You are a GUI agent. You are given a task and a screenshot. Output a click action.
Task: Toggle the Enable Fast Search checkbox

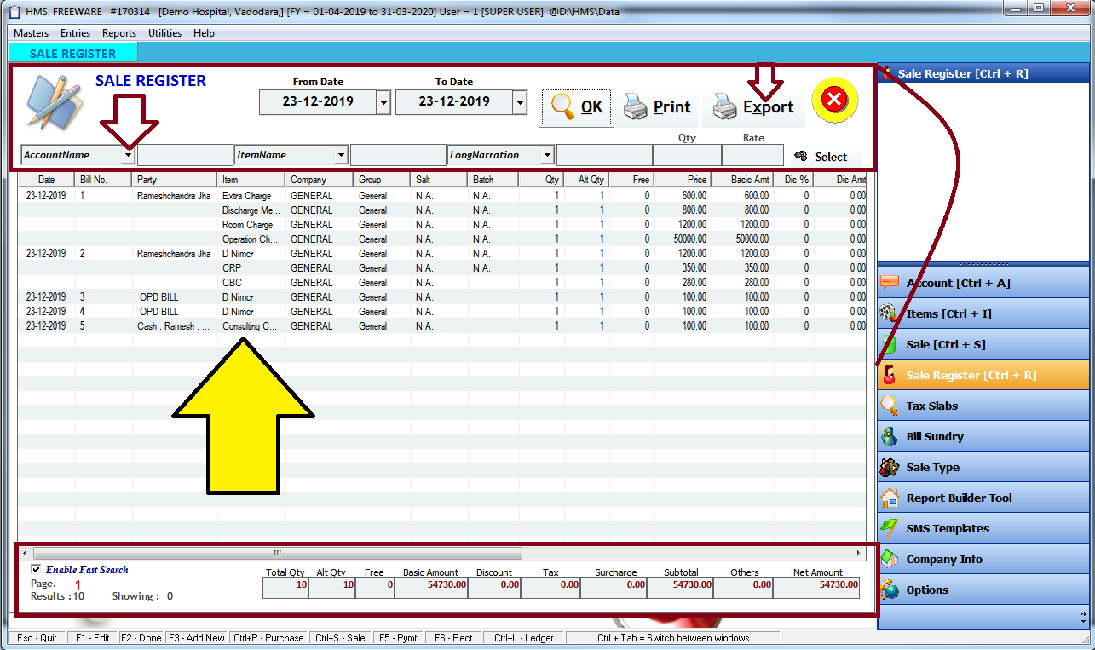[x=35, y=569]
